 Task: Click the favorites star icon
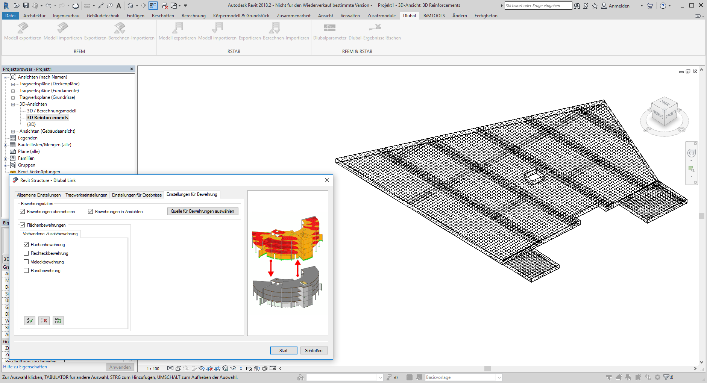[x=595, y=6]
